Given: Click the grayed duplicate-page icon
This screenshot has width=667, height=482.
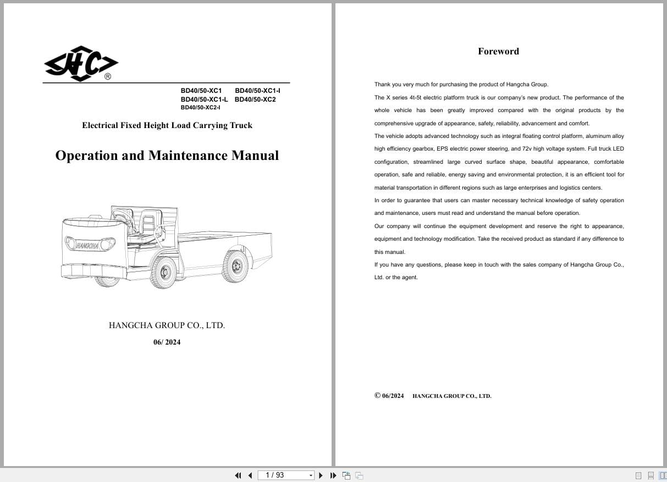Looking at the screenshot, I should pos(358,475).
